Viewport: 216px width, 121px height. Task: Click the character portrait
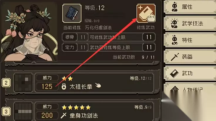29,32
